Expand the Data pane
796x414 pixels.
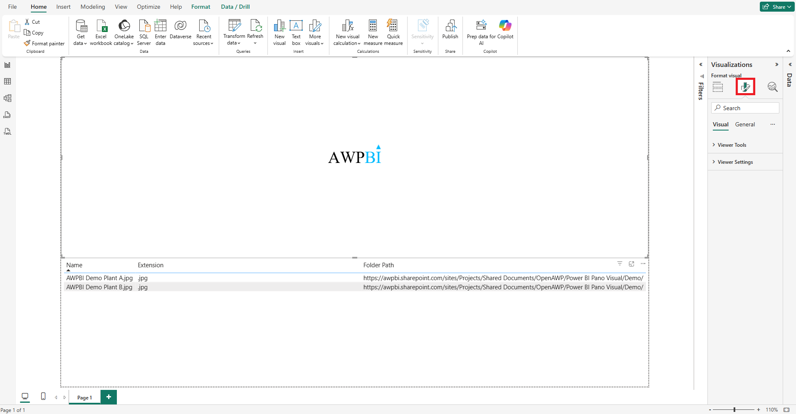coord(790,64)
